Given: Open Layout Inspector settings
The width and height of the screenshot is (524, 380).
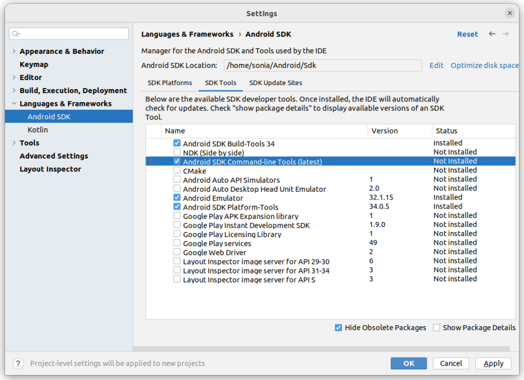Looking at the screenshot, I should tap(50, 169).
